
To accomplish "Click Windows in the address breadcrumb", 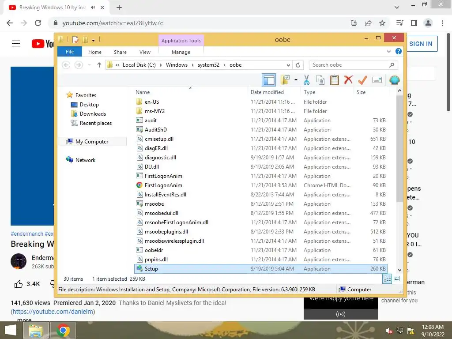I will (177, 65).
